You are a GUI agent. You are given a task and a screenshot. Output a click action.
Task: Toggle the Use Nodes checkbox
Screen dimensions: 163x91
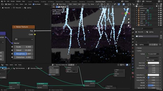click(x=33, y=4)
